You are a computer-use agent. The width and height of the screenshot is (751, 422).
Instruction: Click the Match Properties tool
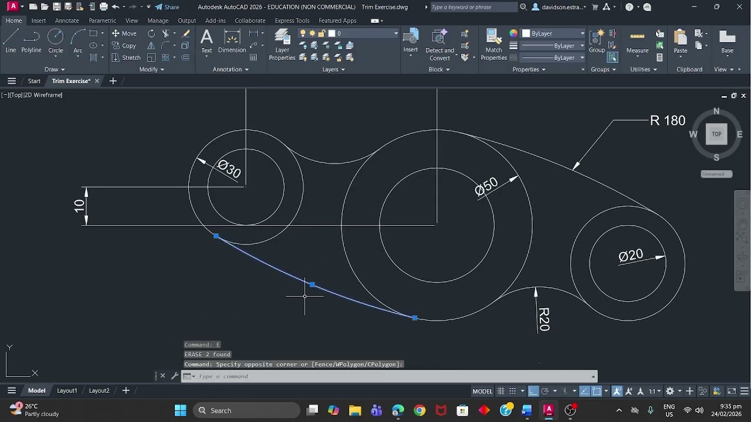(x=494, y=45)
